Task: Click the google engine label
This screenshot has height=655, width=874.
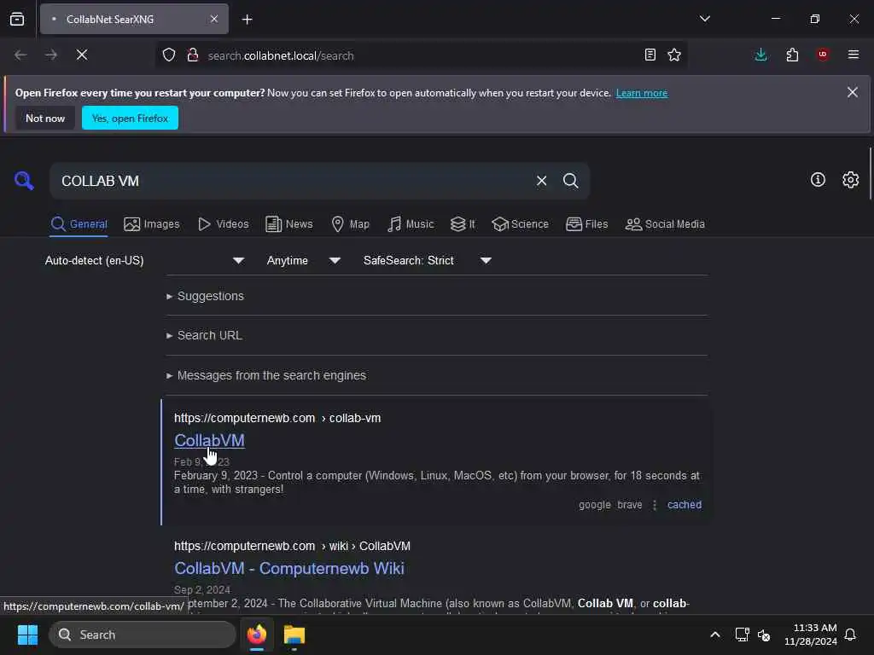Action: tap(594, 505)
